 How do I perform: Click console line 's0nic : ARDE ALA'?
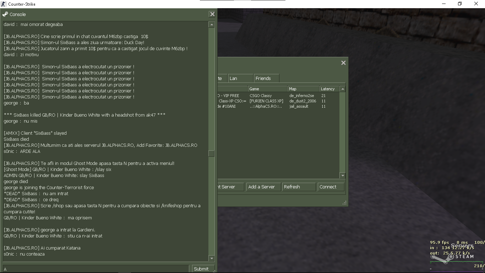coord(22,151)
